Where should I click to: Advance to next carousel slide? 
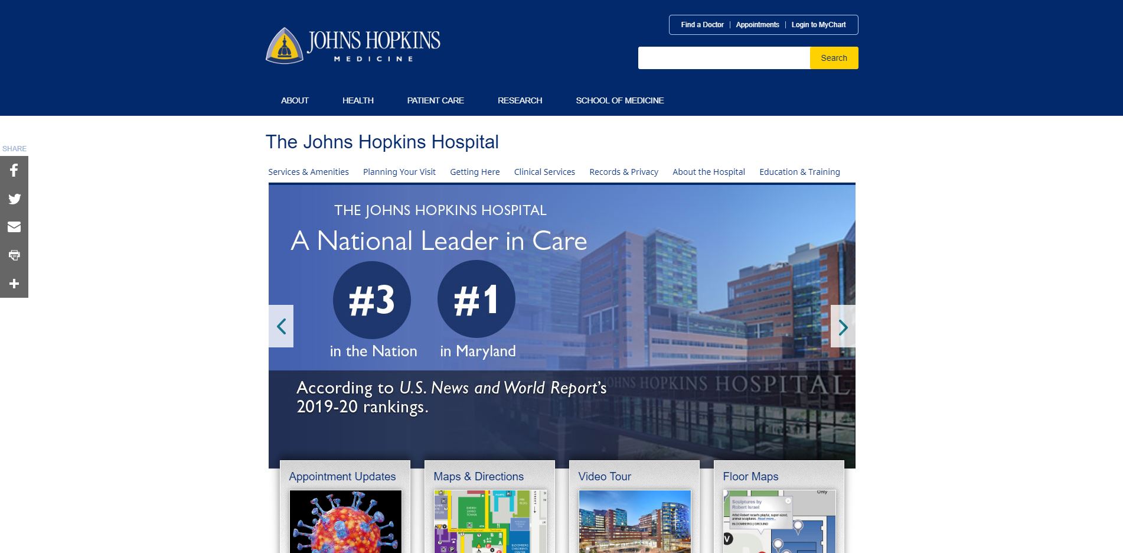843,326
